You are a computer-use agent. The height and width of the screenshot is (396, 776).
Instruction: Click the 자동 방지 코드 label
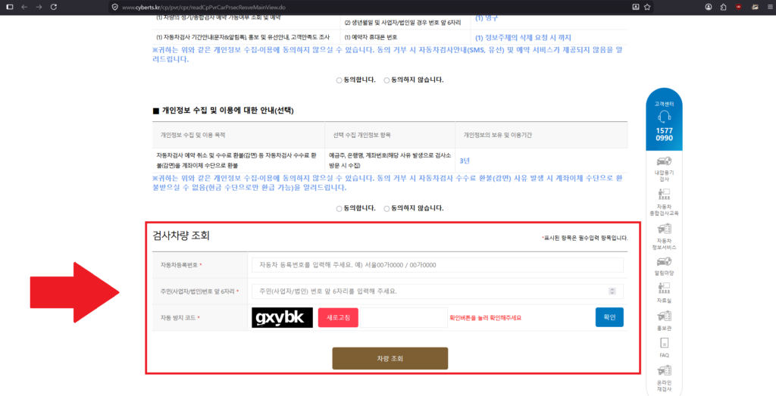(180, 317)
